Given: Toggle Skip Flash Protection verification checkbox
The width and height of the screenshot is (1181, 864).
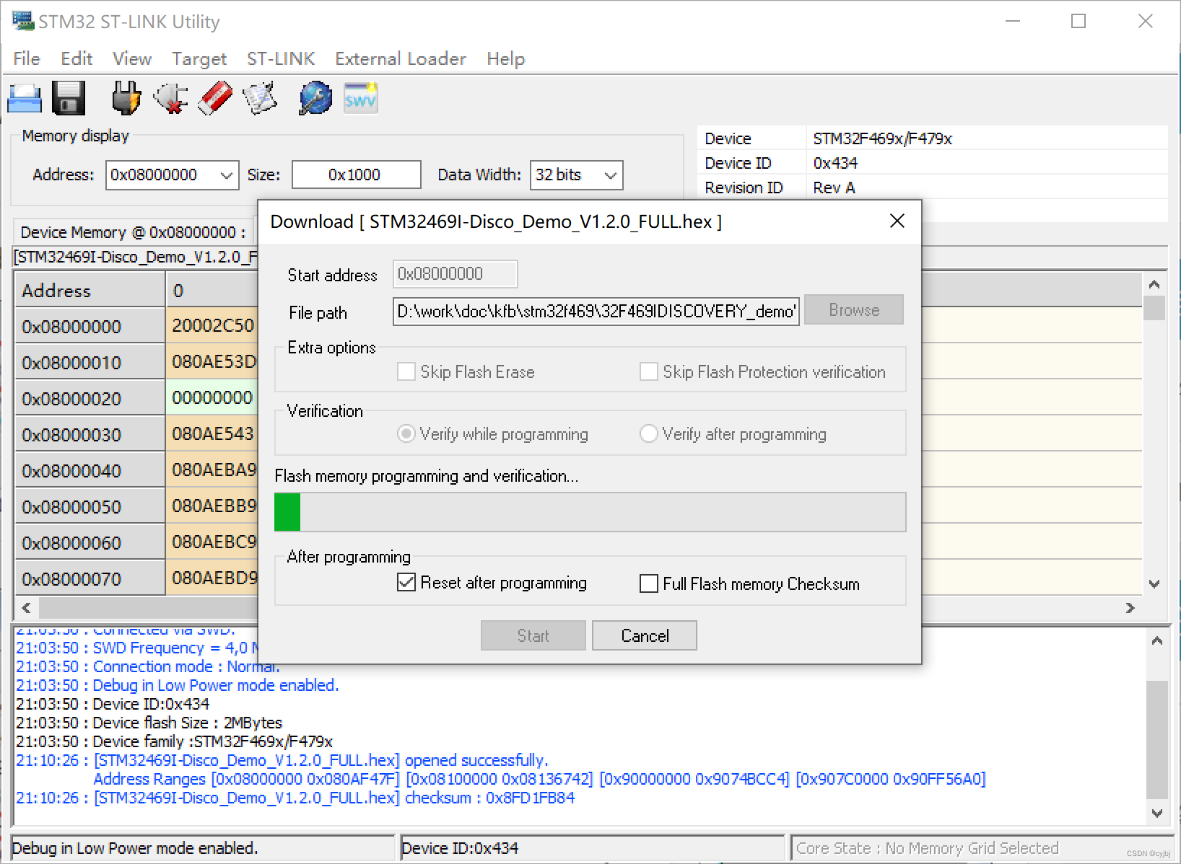Looking at the screenshot, I should (649, 371).
